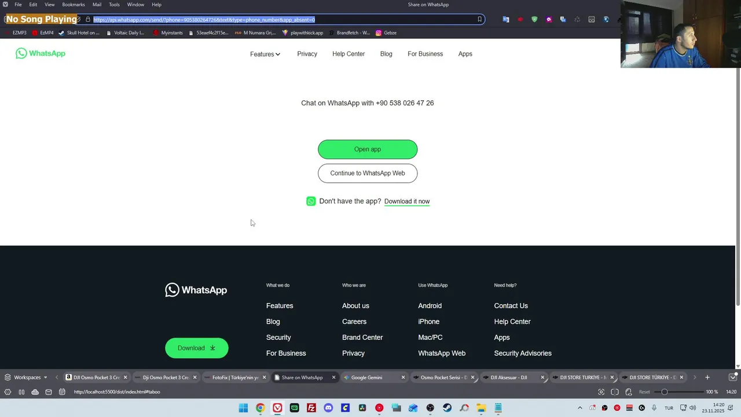Viewport: 741px width, 417px height.
Task: Toggle the Vivaldi side panel icon
Action: (x=8, y=392)
